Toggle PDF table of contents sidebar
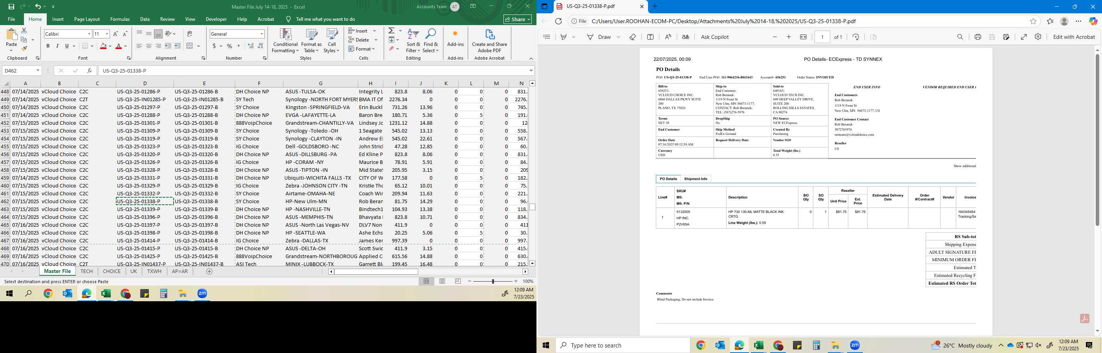1102x353 pixels. [547, 37]
